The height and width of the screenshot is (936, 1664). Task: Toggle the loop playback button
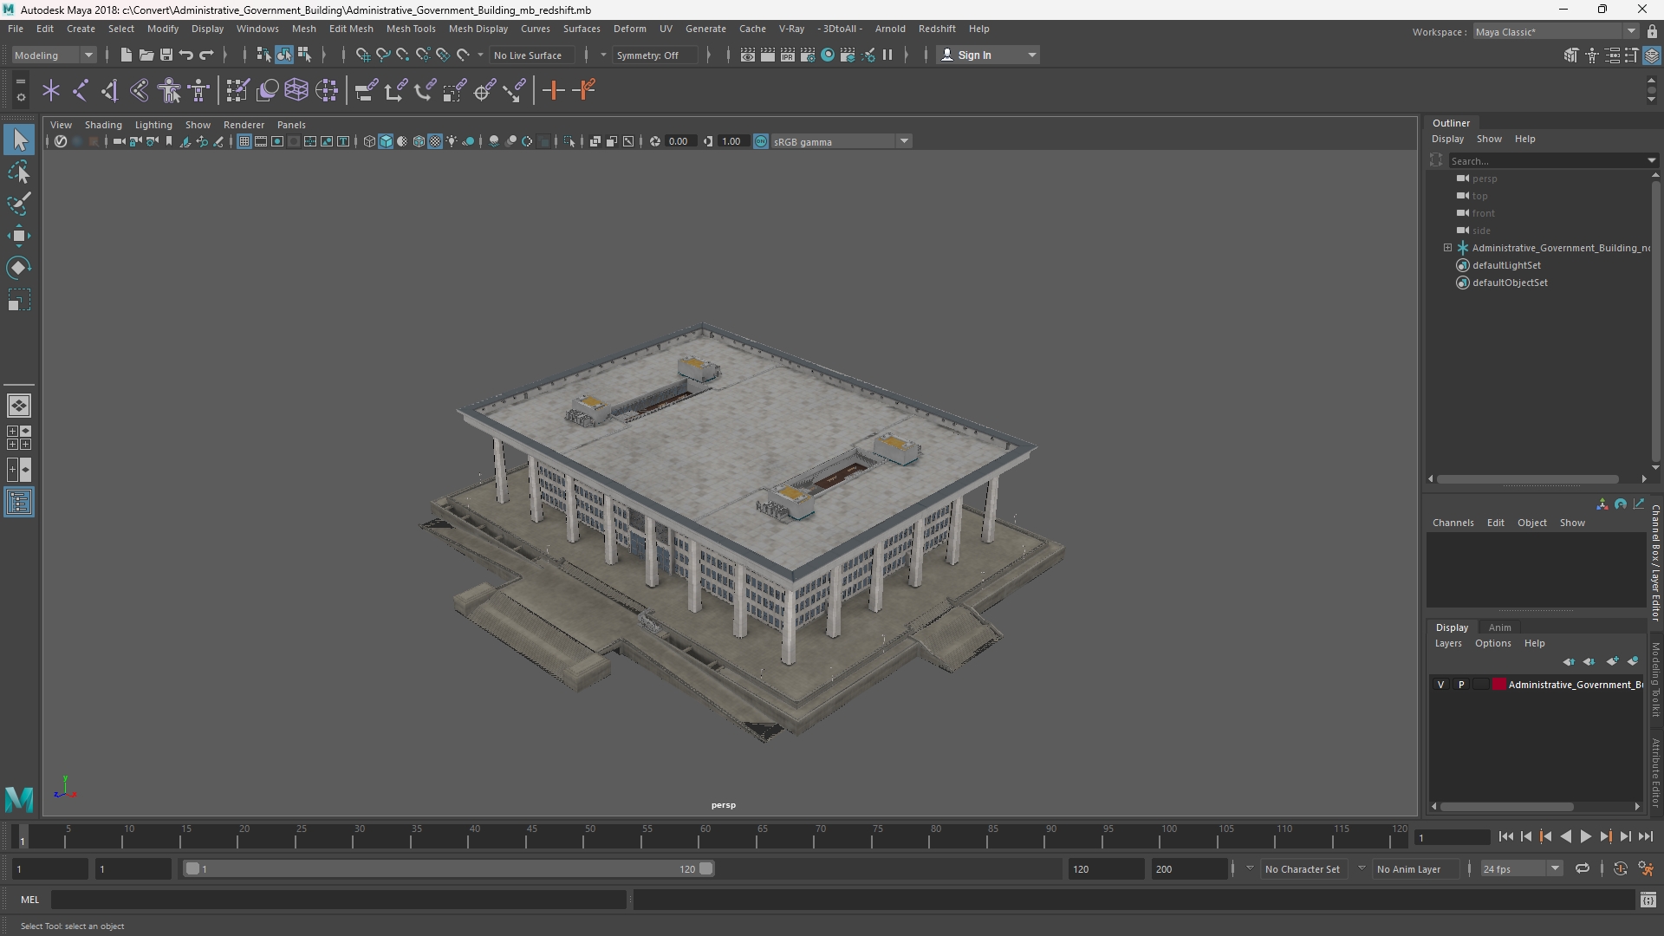coord(1583,868)
